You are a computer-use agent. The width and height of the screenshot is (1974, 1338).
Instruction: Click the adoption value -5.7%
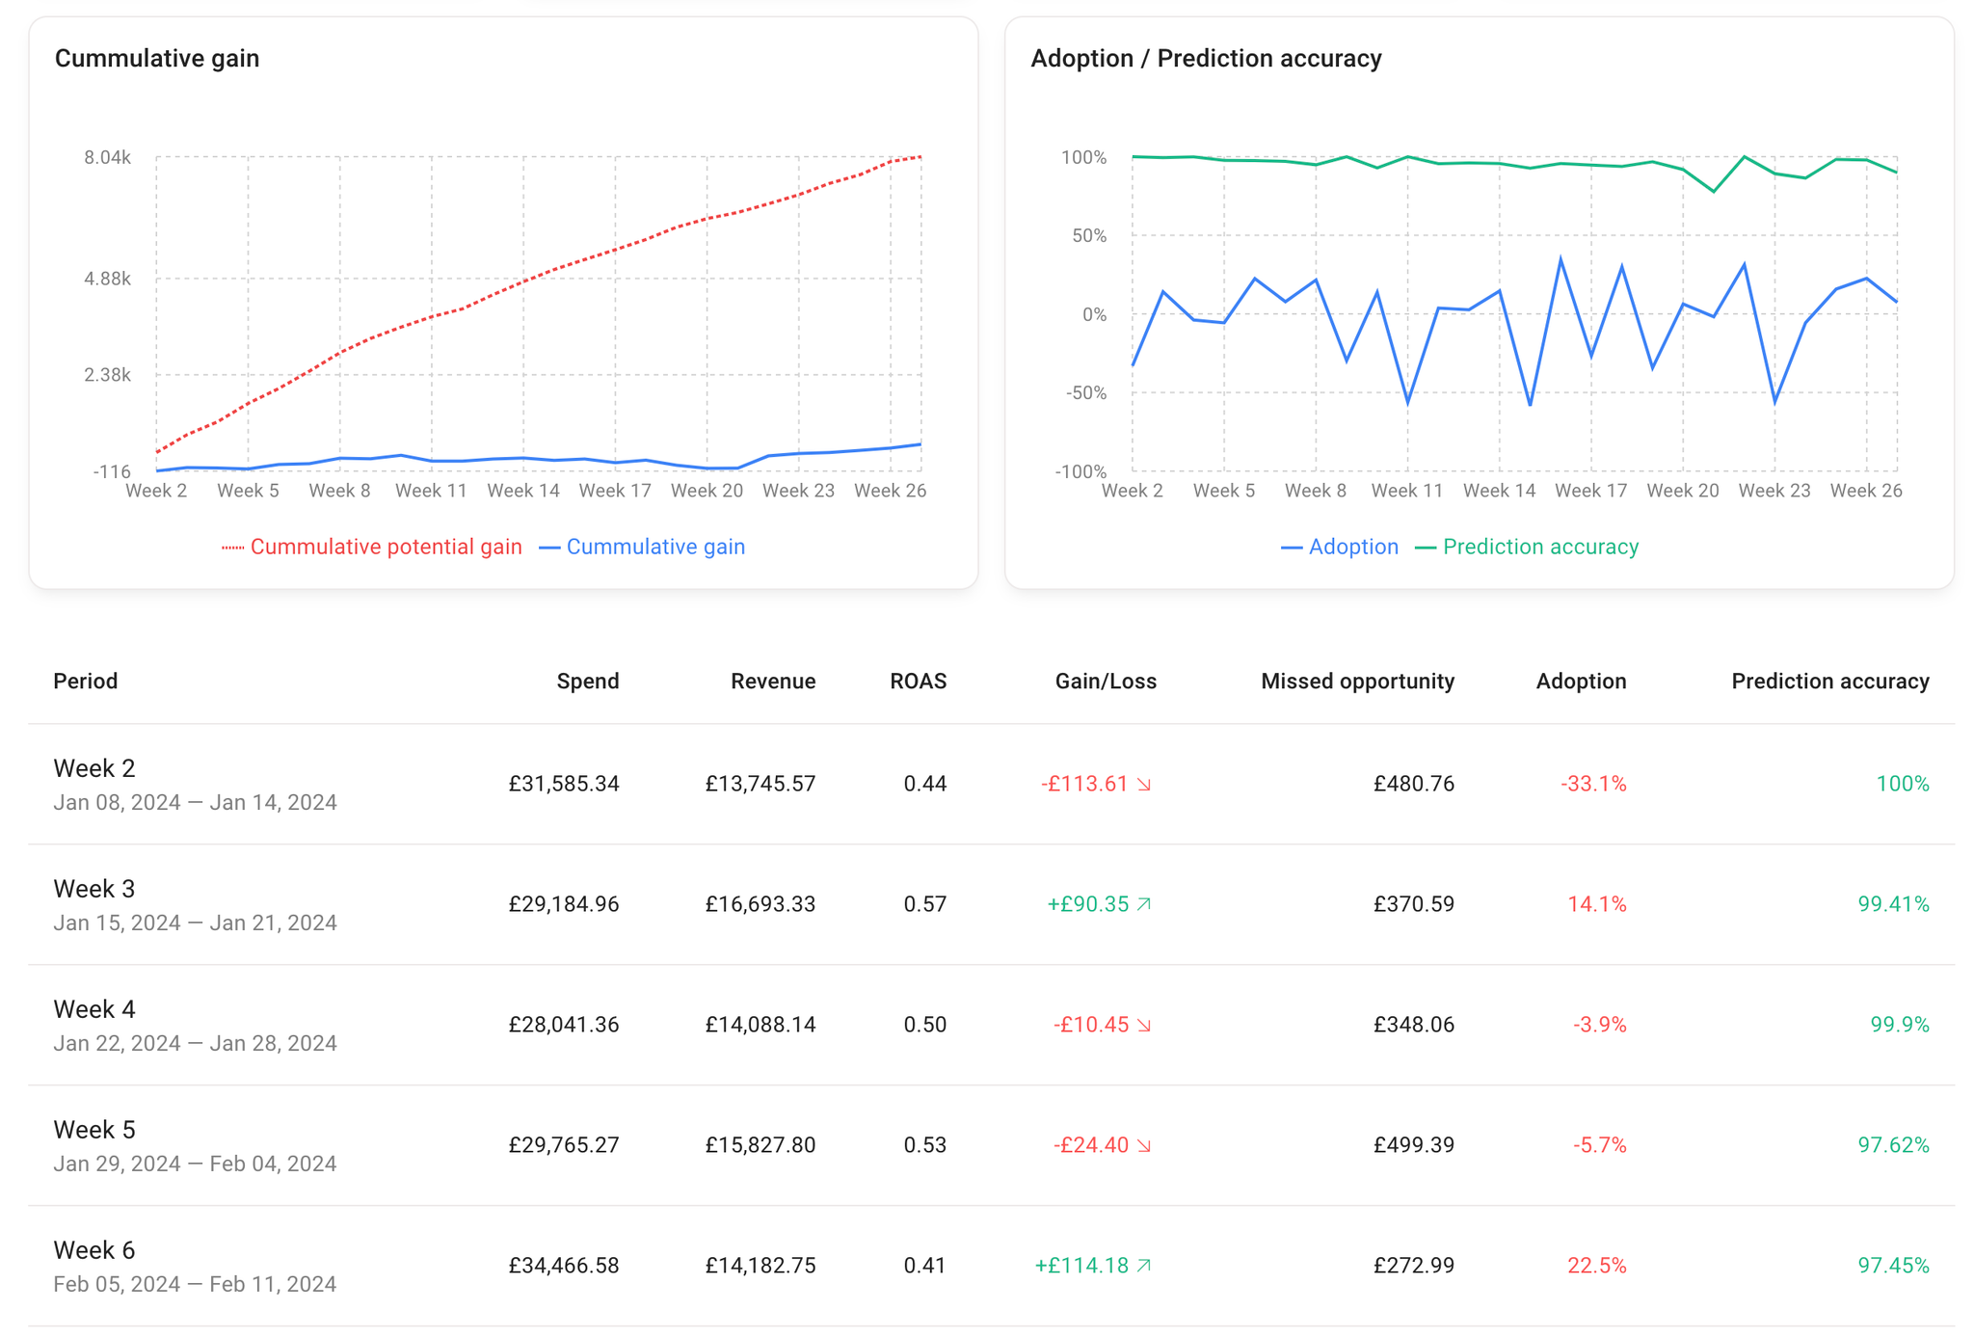click(1600, 1145)
